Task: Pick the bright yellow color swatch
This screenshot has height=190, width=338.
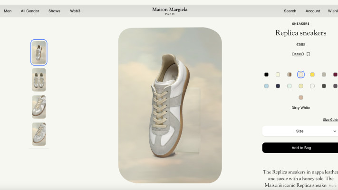Action: click(x=312, y=75)
